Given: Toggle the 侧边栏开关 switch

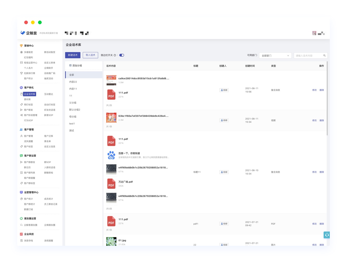Looking at the screenshot, I should click(122, 55).
